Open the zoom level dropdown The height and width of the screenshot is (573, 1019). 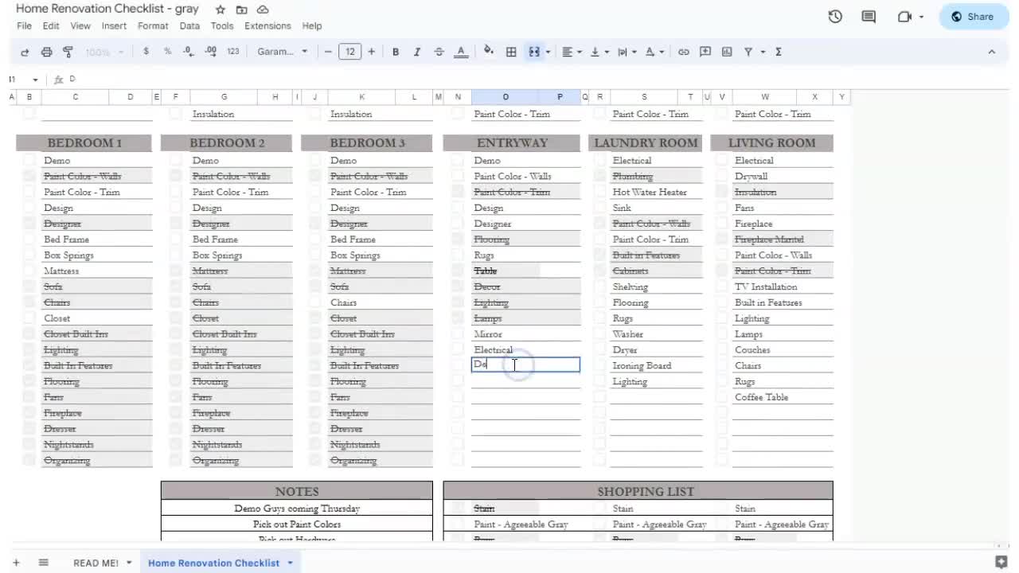(x=104, y=52)
